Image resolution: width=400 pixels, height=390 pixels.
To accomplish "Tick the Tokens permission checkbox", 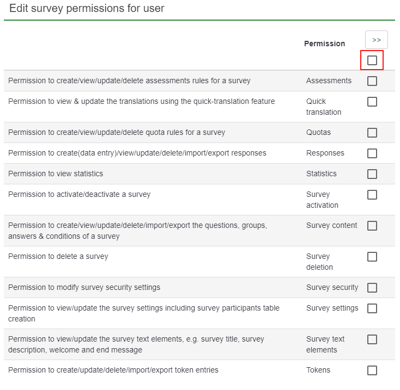I will pos(372,370).
